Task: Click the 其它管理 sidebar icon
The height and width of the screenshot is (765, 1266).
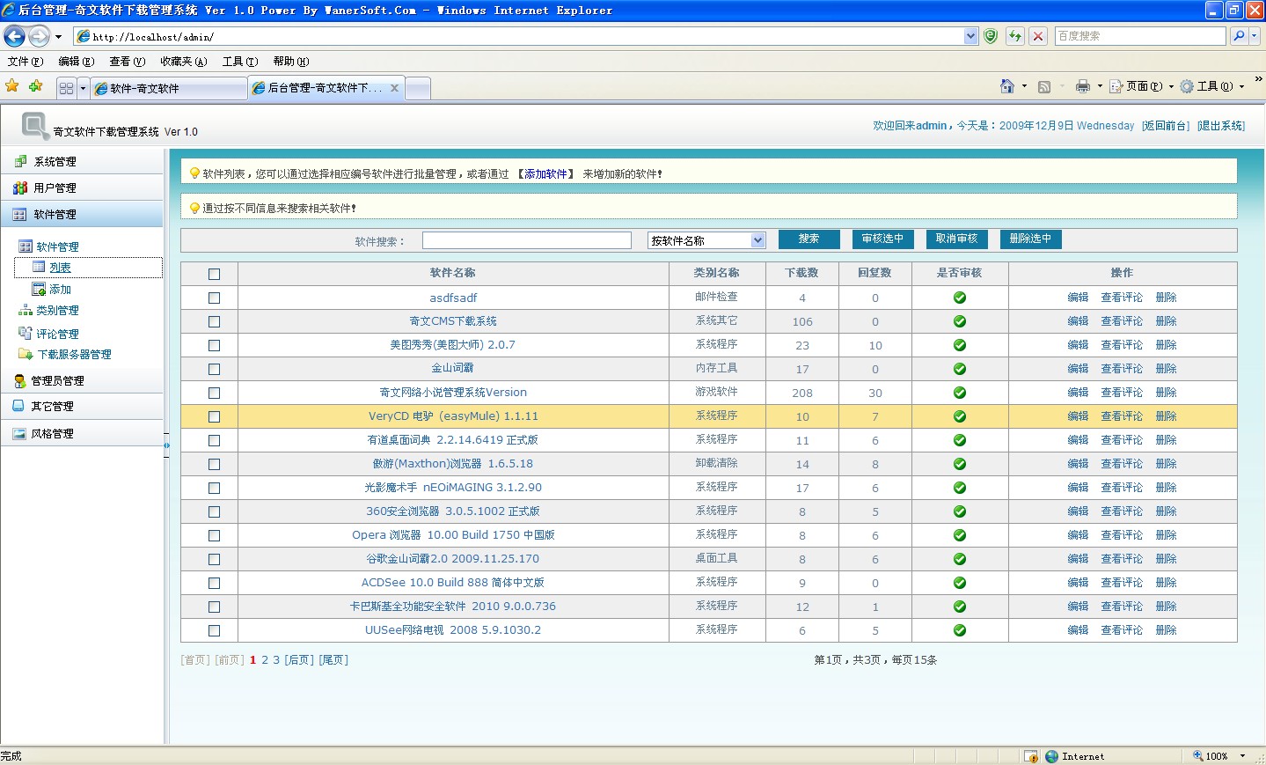Action: [x=18, y=406]
